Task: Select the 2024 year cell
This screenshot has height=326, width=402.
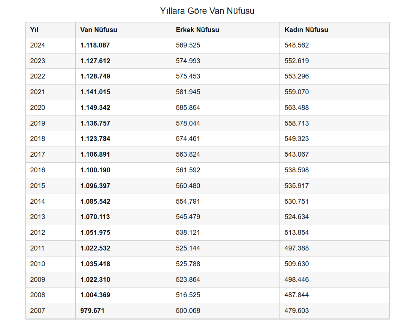Action: (x=37, y=45)
